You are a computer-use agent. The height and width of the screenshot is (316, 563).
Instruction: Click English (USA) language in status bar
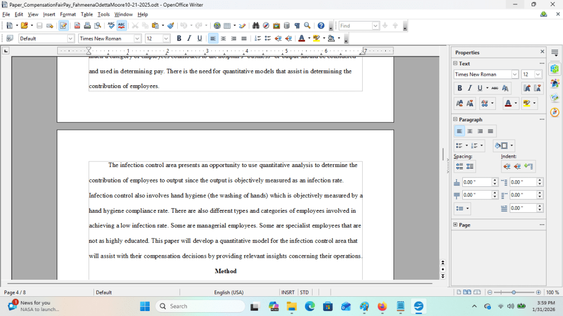coord(229,292)
